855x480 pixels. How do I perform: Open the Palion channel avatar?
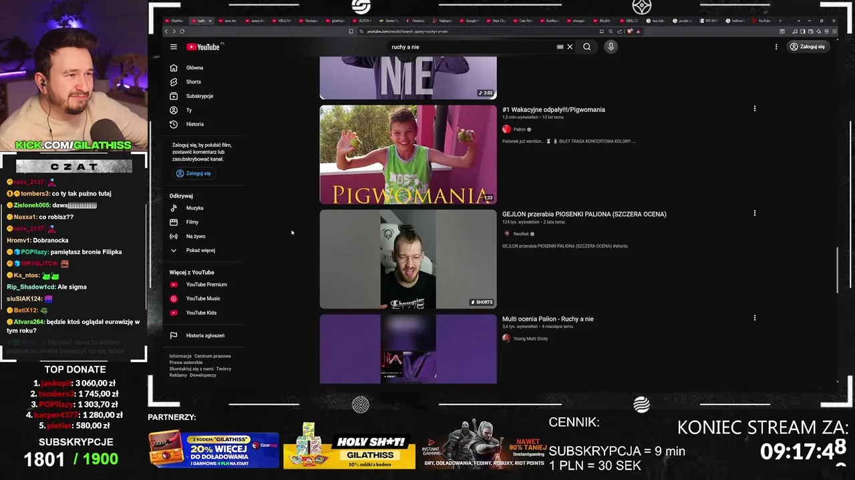point(506,129)
